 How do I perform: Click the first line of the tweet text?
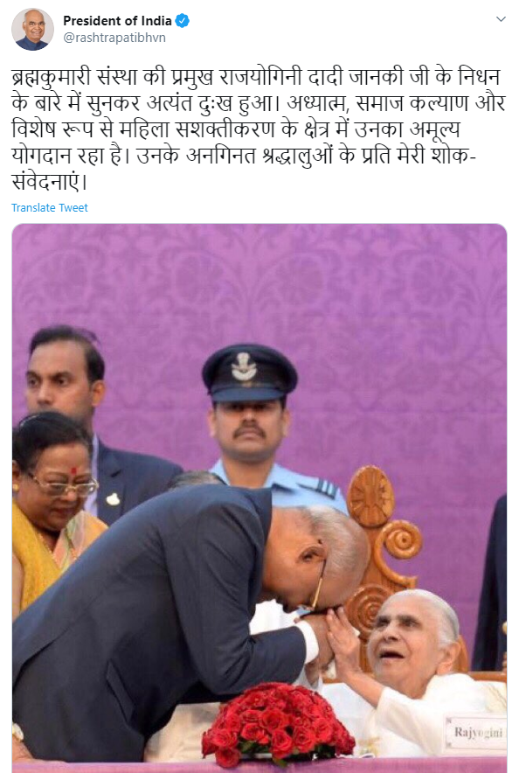256,78
